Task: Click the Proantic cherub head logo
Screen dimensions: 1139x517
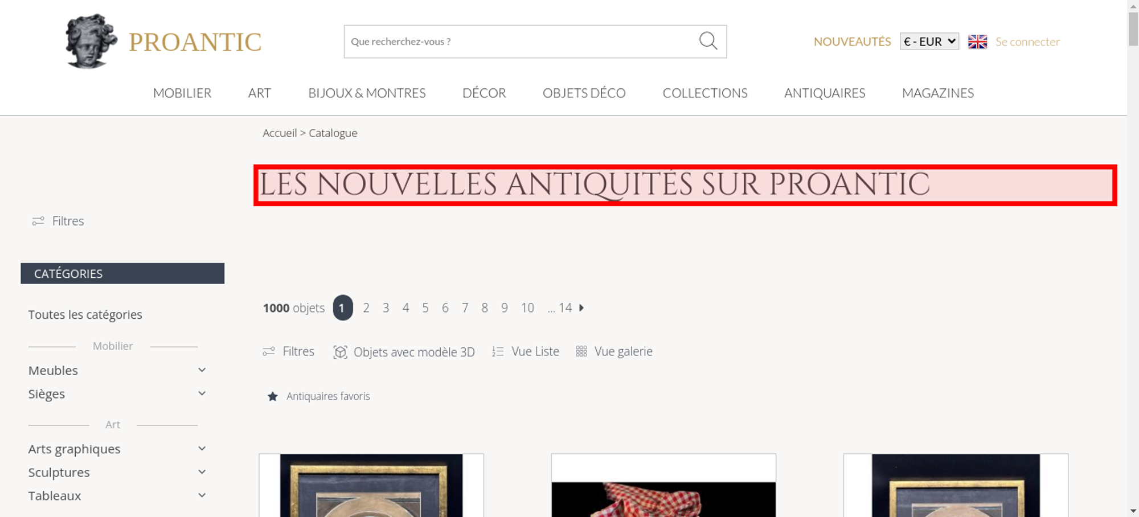Action: point(91,41)
